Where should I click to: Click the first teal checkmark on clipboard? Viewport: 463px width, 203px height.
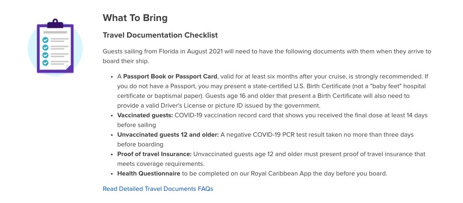point(45,40)
